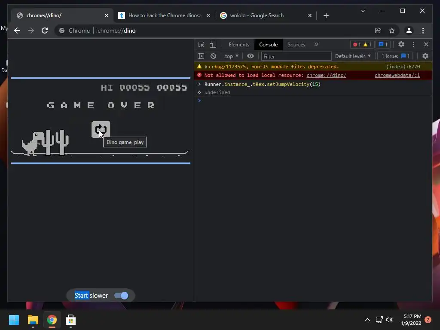
Task: Click the 1 Issue button
Action: tap(395, 56)
